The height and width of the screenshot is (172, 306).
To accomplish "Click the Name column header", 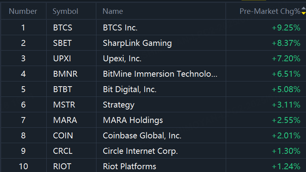I will coord(113,11).
